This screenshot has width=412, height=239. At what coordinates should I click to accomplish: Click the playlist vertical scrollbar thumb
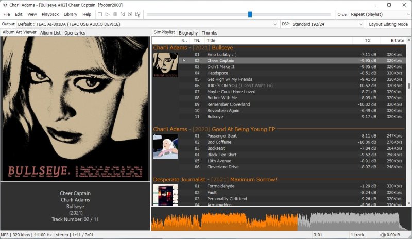[409, 86]
